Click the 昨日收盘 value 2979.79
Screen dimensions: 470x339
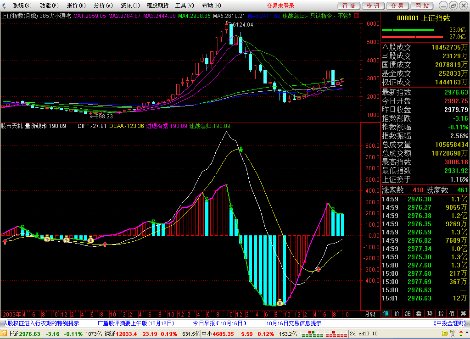click(456, 110)
